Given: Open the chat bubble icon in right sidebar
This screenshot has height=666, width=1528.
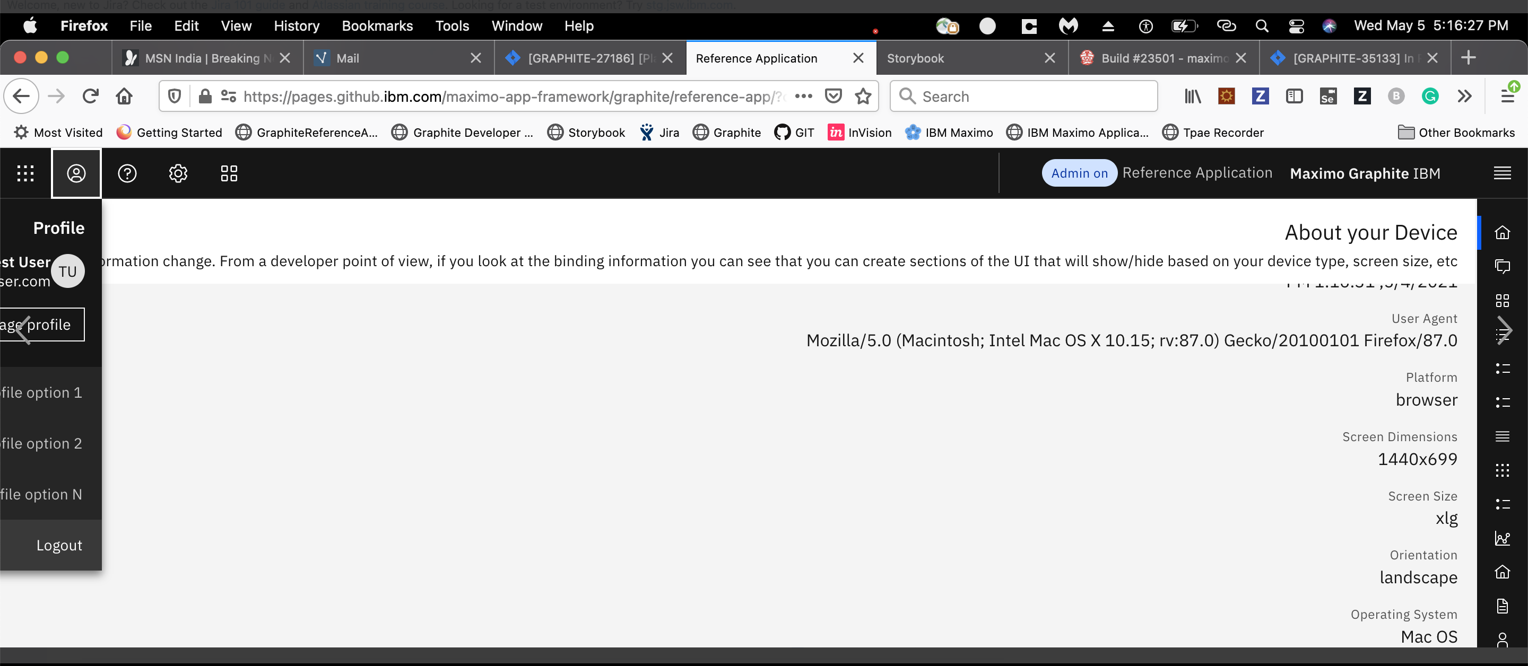Looking at the screenshot, I should point(1502,266).
